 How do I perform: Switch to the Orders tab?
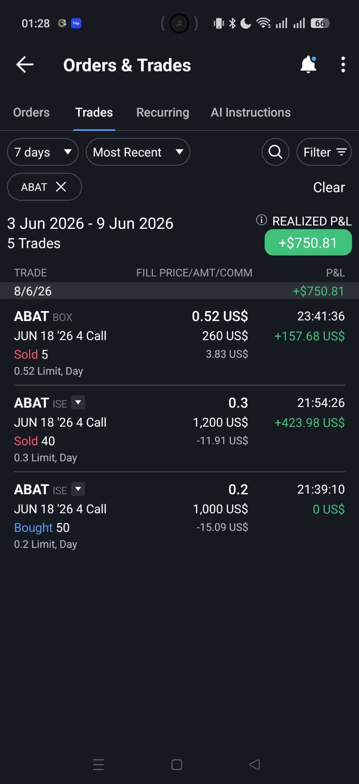pyautogui.click(x=31, y=112)
